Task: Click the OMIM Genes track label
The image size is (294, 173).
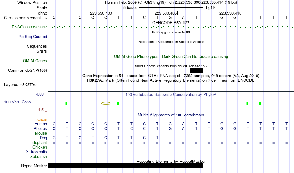Action: tap(35, 61)
